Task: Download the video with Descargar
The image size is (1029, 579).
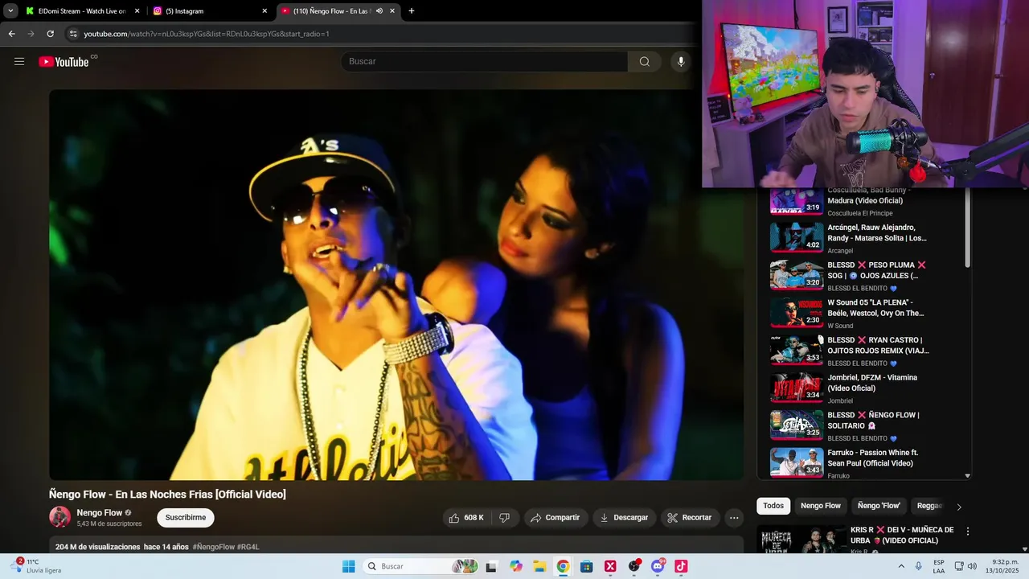Action: [625, 518]
